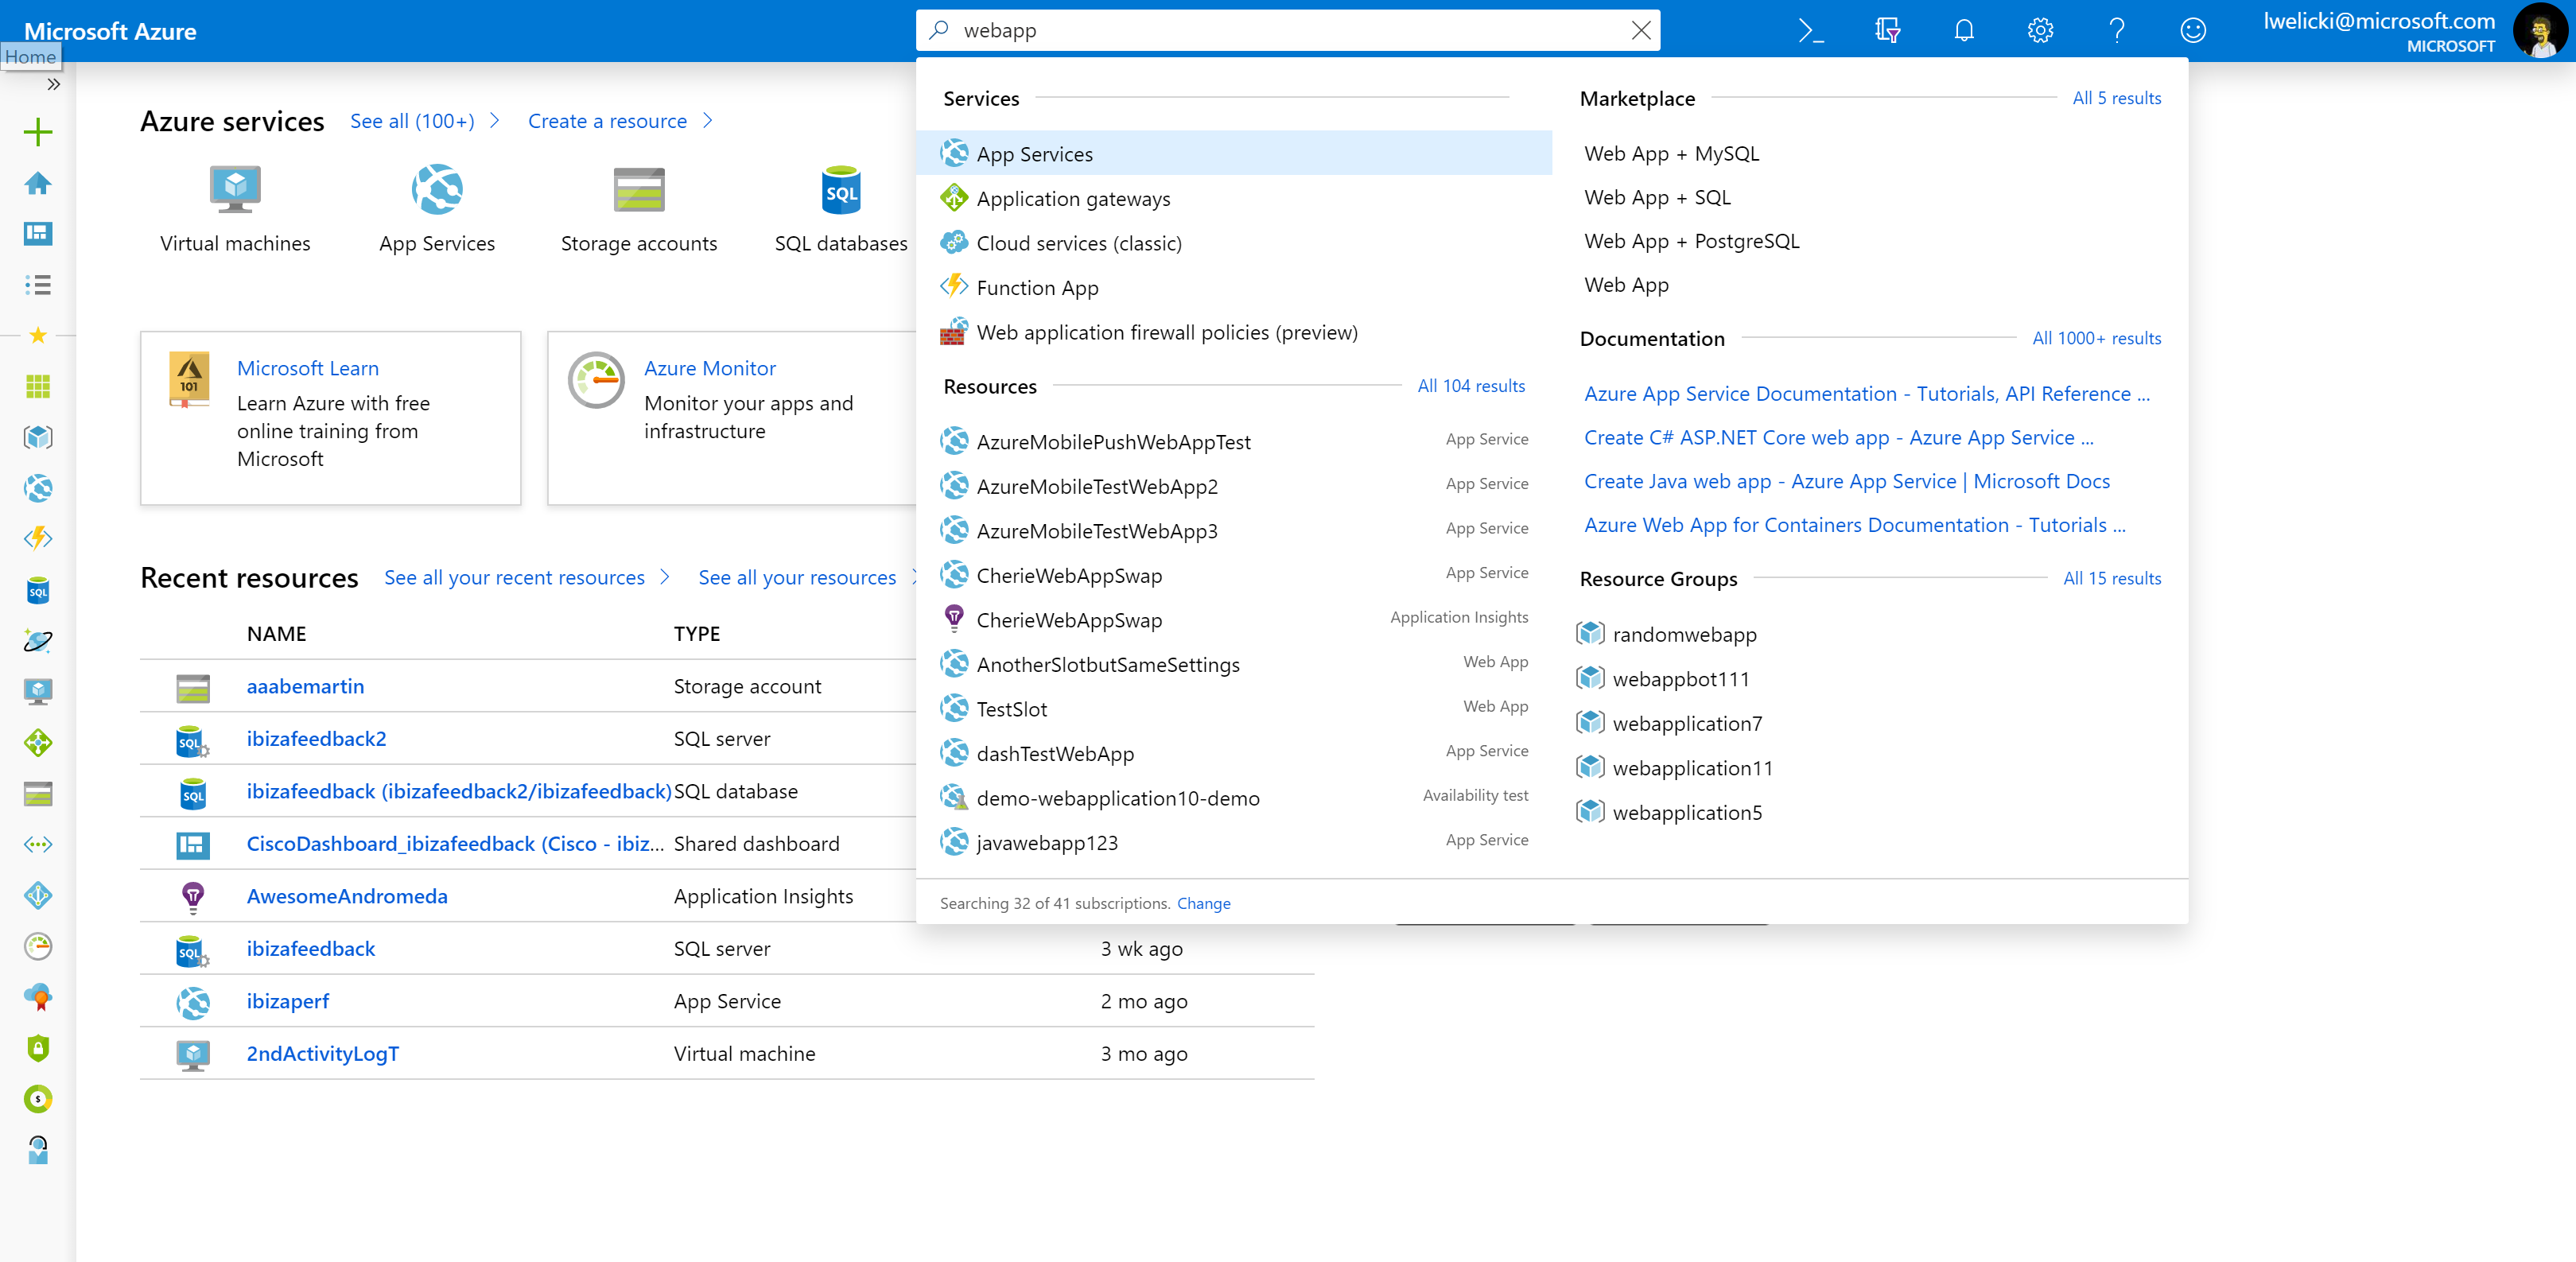The height and width of the screenshot is (1262, 2576).
Task: Select Function App service result
Action: coord(1037,288)
